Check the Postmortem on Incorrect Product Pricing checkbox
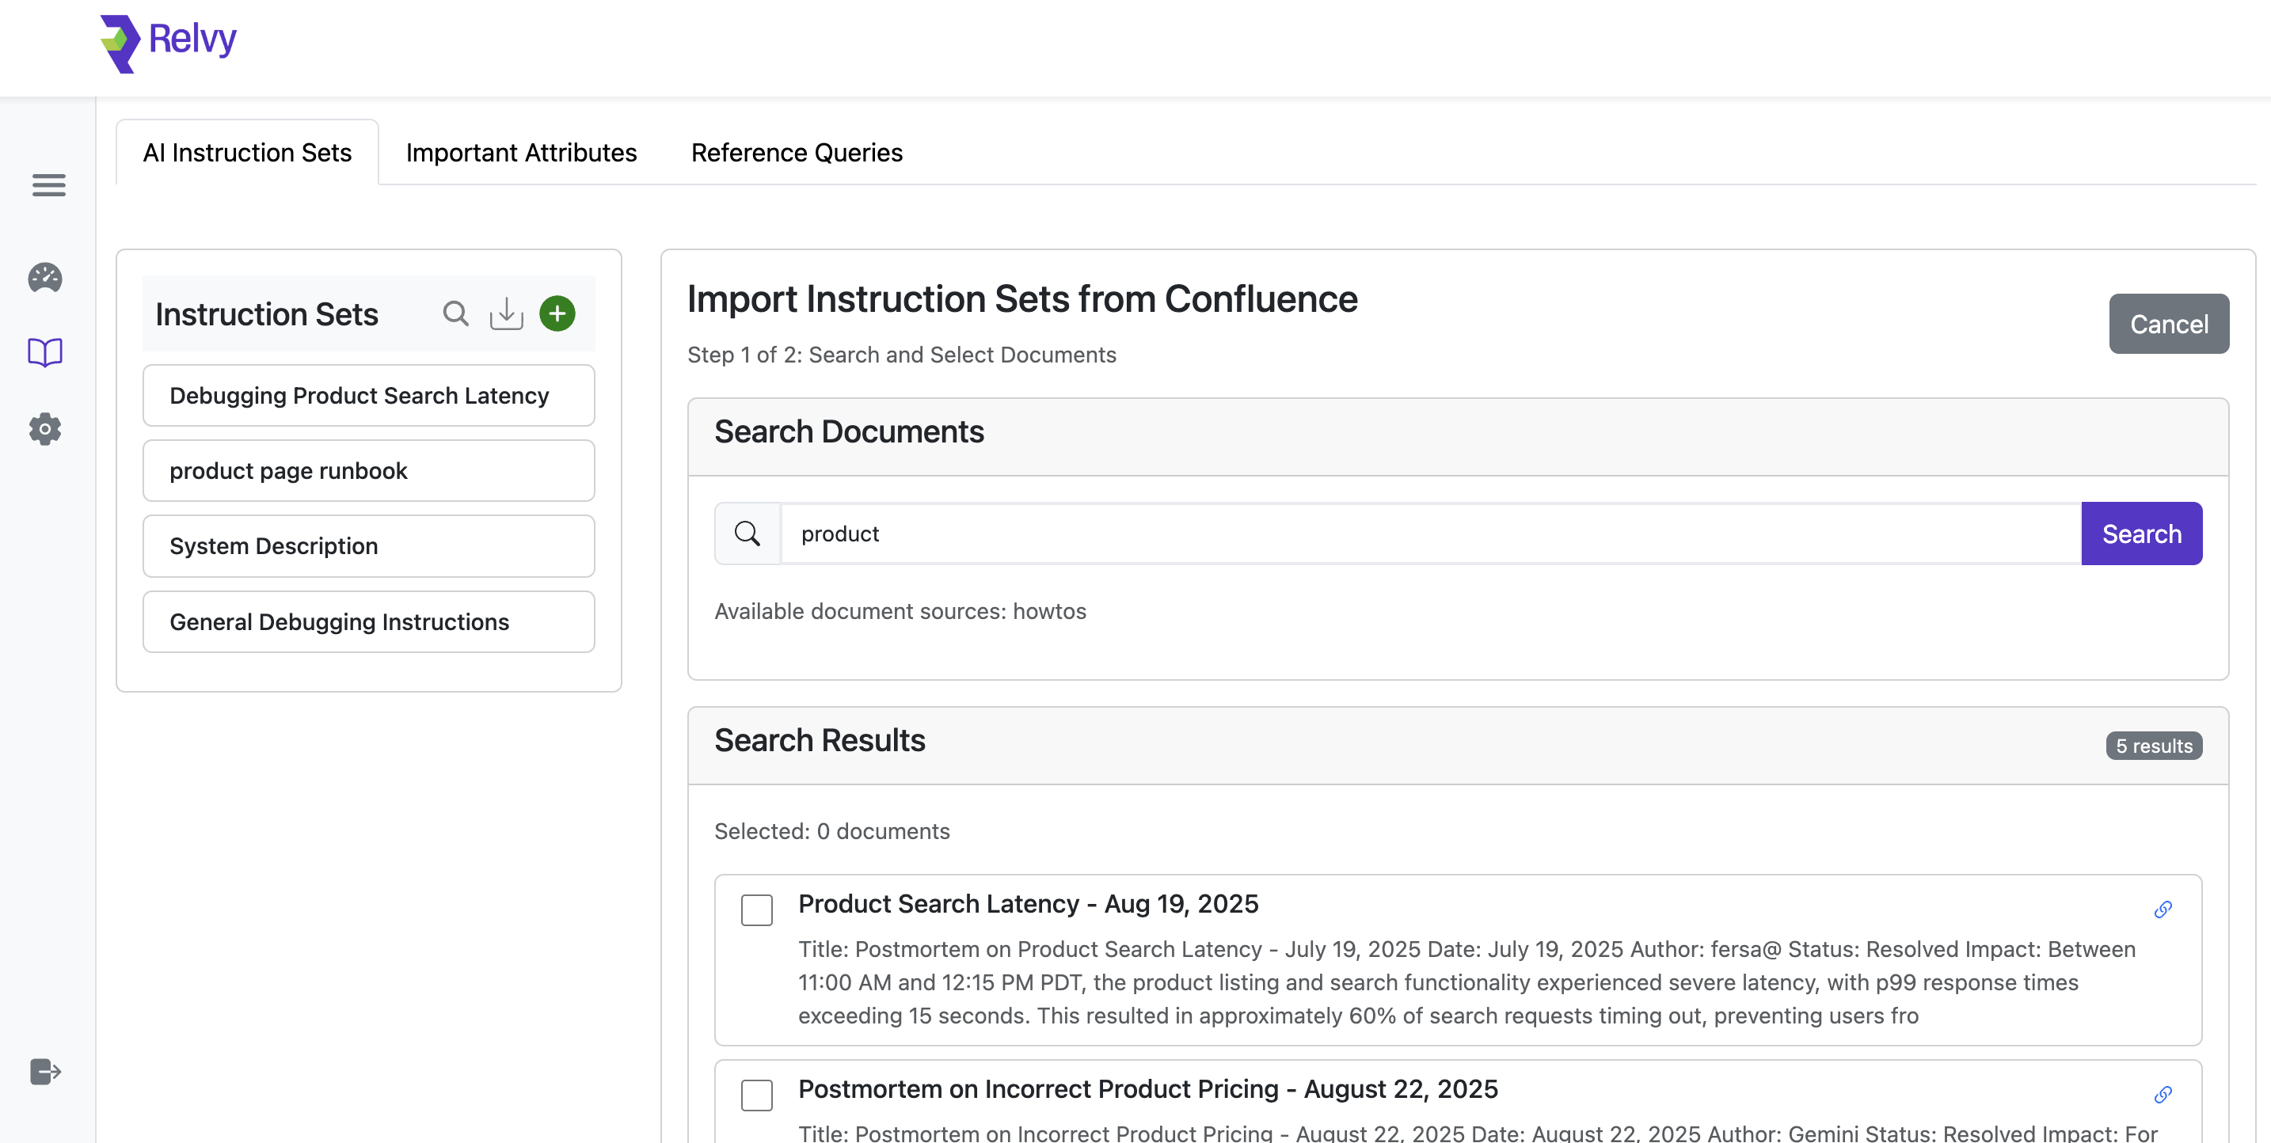This screenshot has height=1143, width=2271. point(756,1095)
